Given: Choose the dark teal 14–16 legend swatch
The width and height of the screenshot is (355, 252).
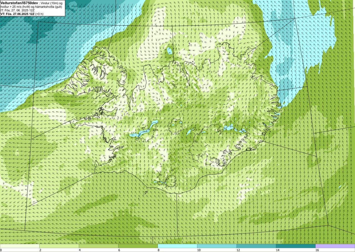Looking at the screenshot, I should pyautogui.click(x=296, y=246).
